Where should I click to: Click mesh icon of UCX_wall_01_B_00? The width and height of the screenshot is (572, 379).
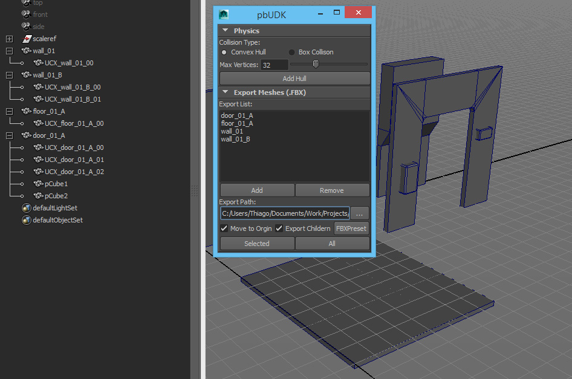tap(38, 87)
